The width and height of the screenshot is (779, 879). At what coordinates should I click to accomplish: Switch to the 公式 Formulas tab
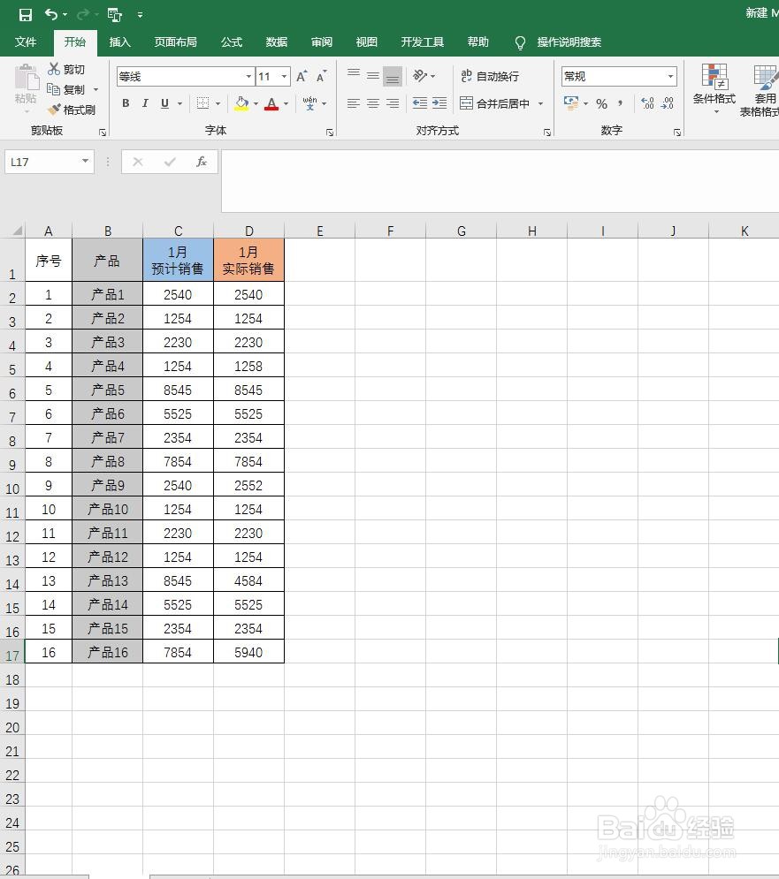pos(232,42)
